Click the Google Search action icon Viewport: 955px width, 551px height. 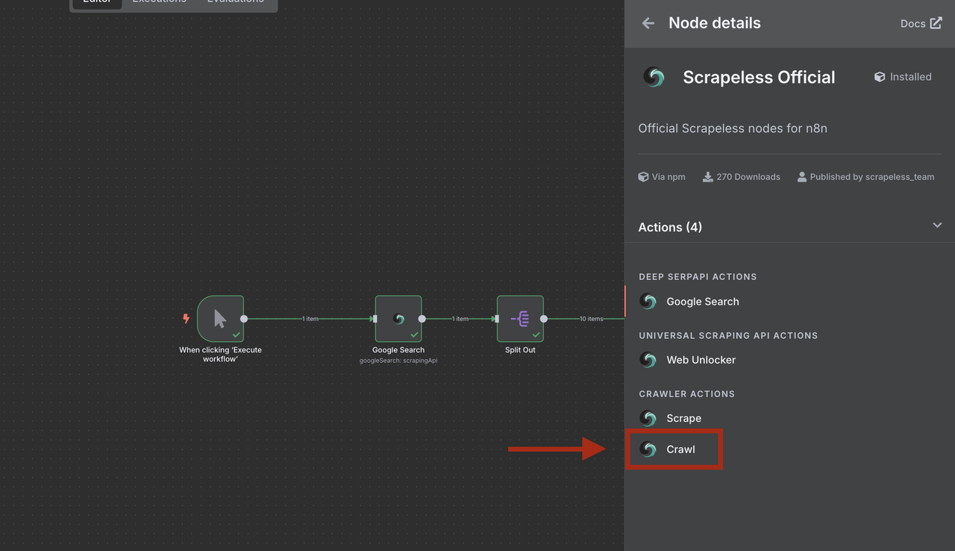point(648,302)
